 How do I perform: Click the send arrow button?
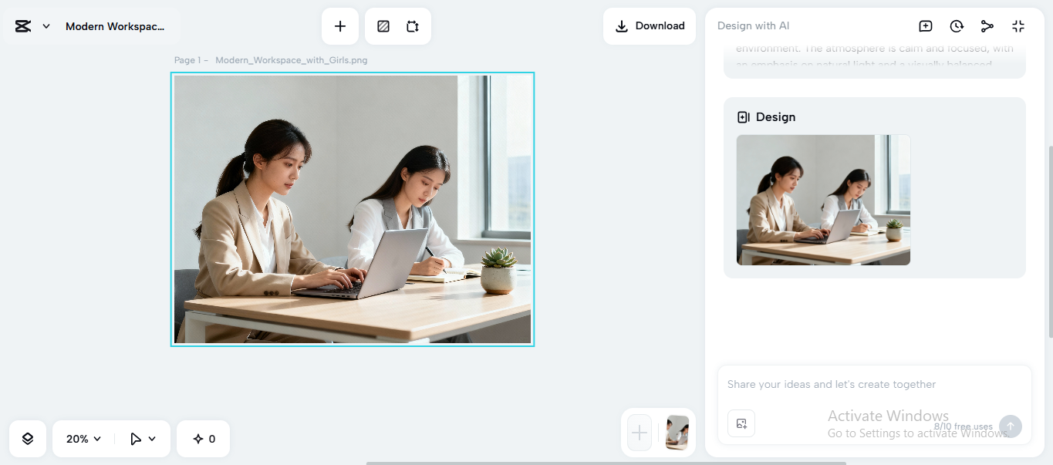[x=1011, y=426]
